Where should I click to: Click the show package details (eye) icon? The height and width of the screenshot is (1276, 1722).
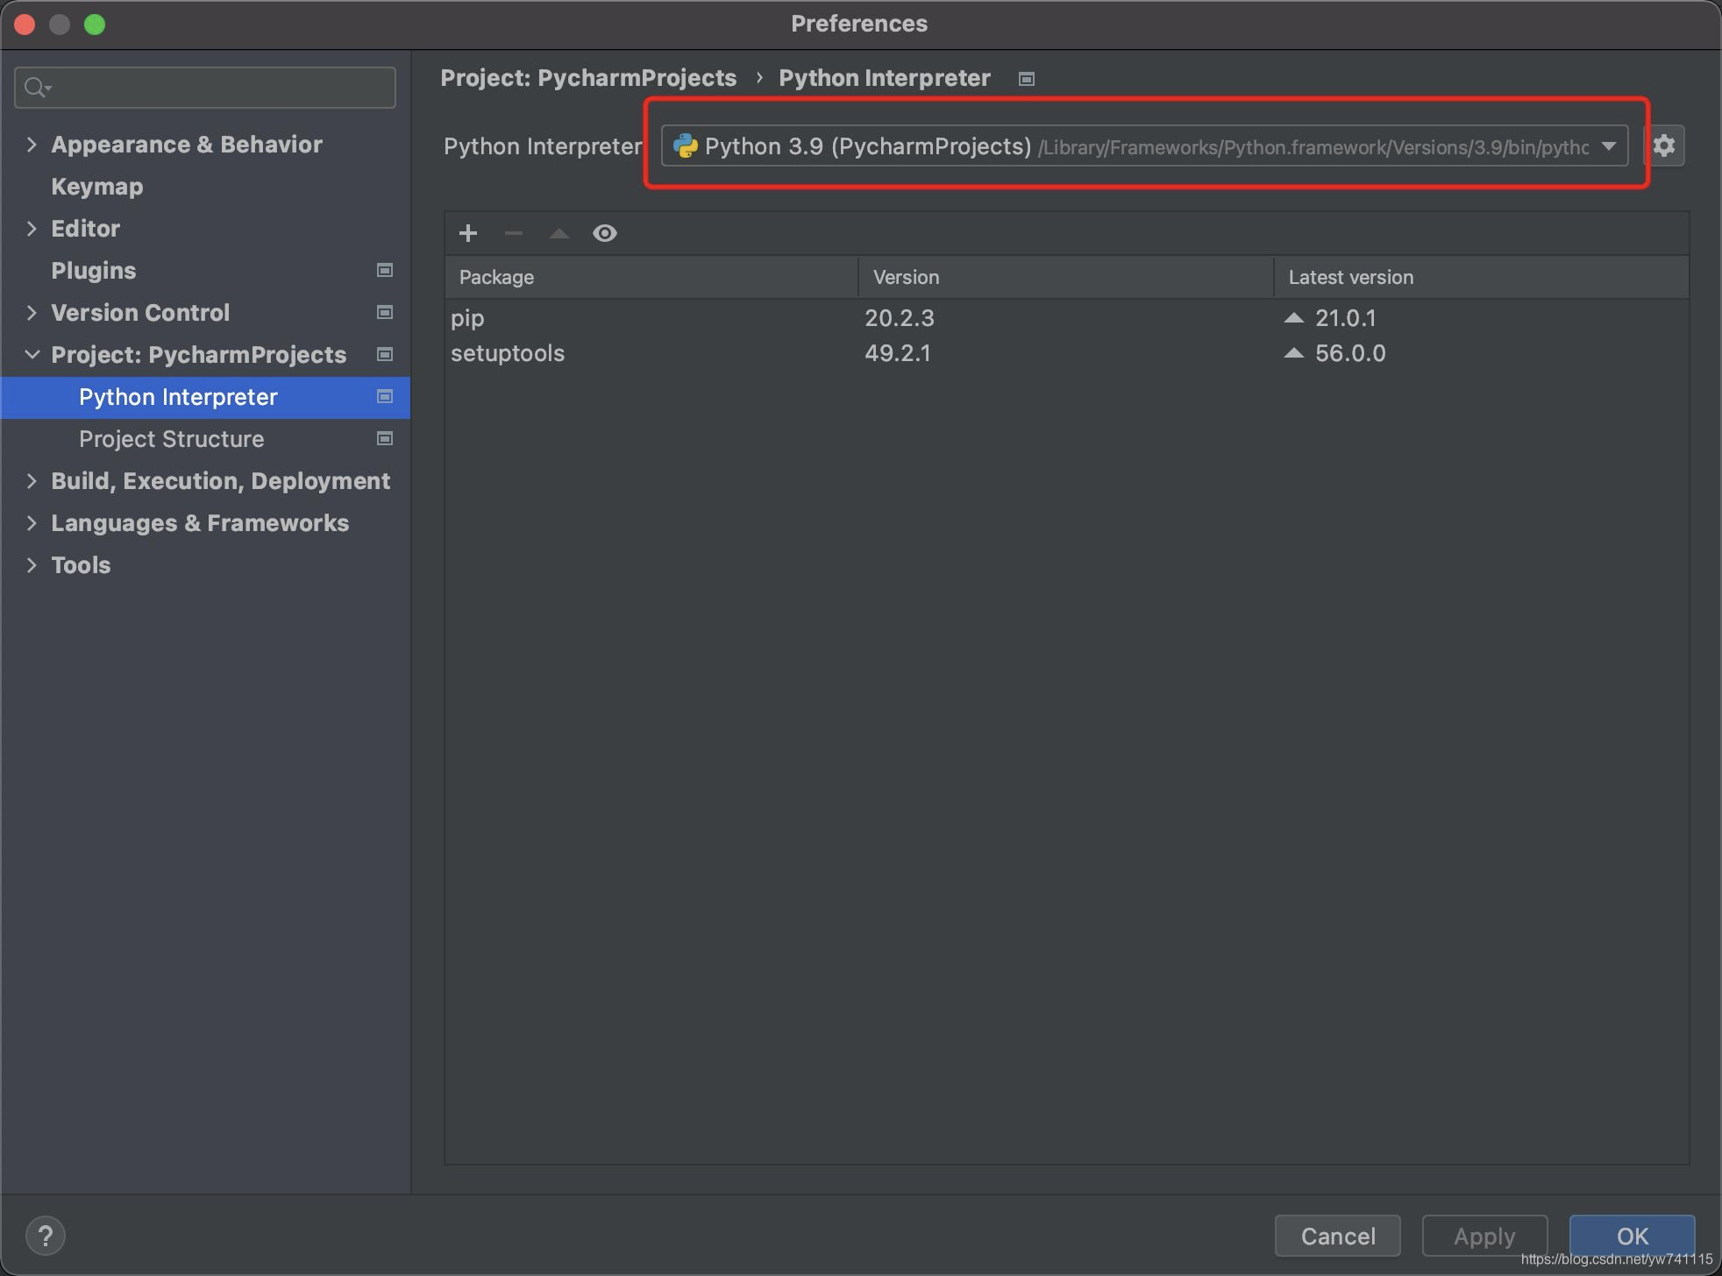(605, 232)
